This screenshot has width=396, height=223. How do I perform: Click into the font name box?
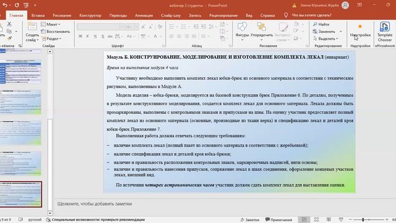tap(98, 27)
